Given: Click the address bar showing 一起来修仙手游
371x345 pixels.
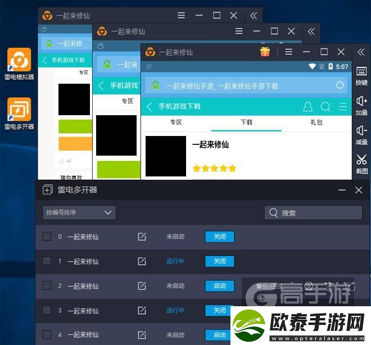Looking at the screenshot, I should coord(246,85).
